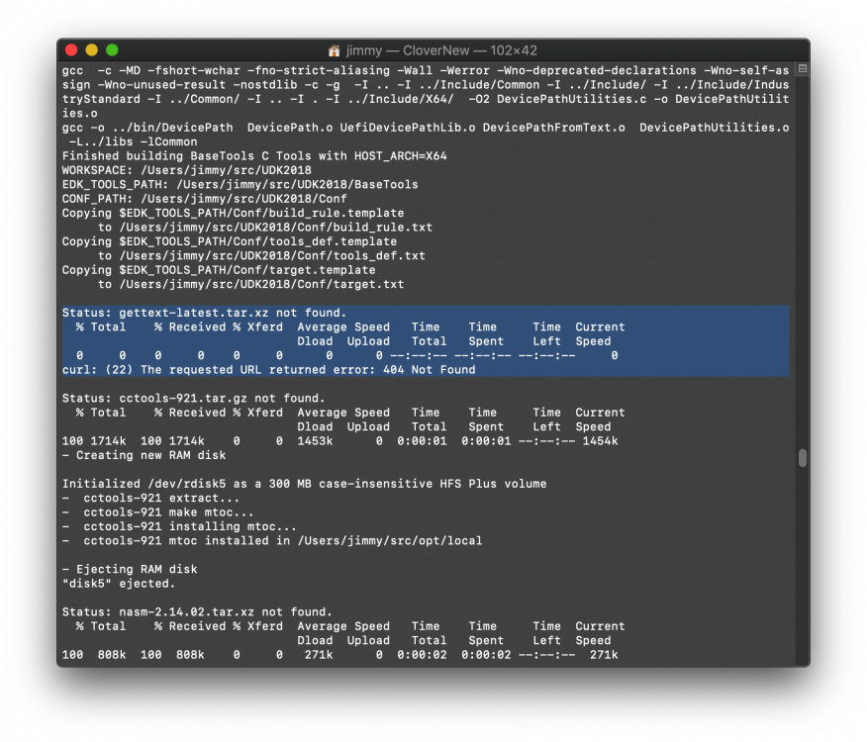Minimize the terminal with yellow button

coord(92,50)
